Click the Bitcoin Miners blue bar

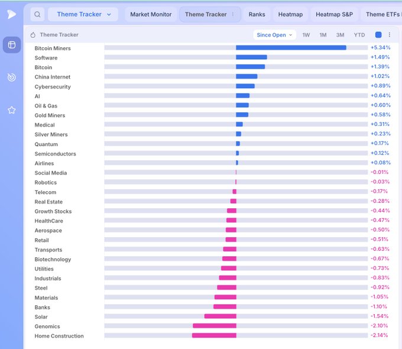291,48
